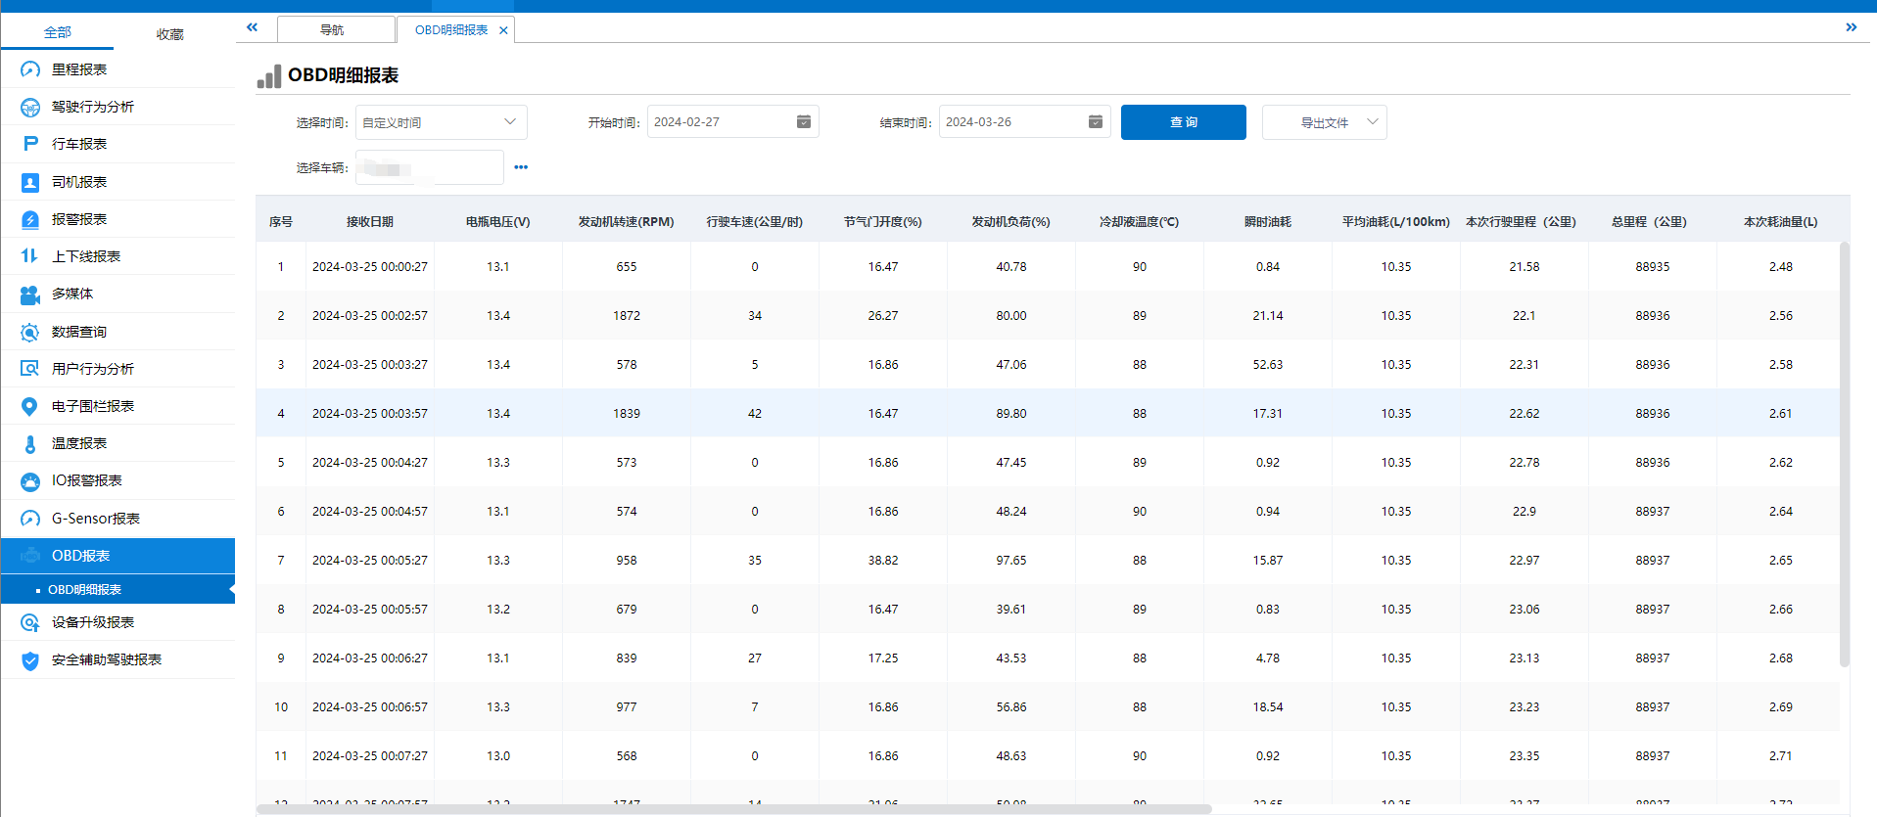Switch to the 收藏 favorites tab
The width and height of the screenshot is (1877, 817).
click(169, 34)
